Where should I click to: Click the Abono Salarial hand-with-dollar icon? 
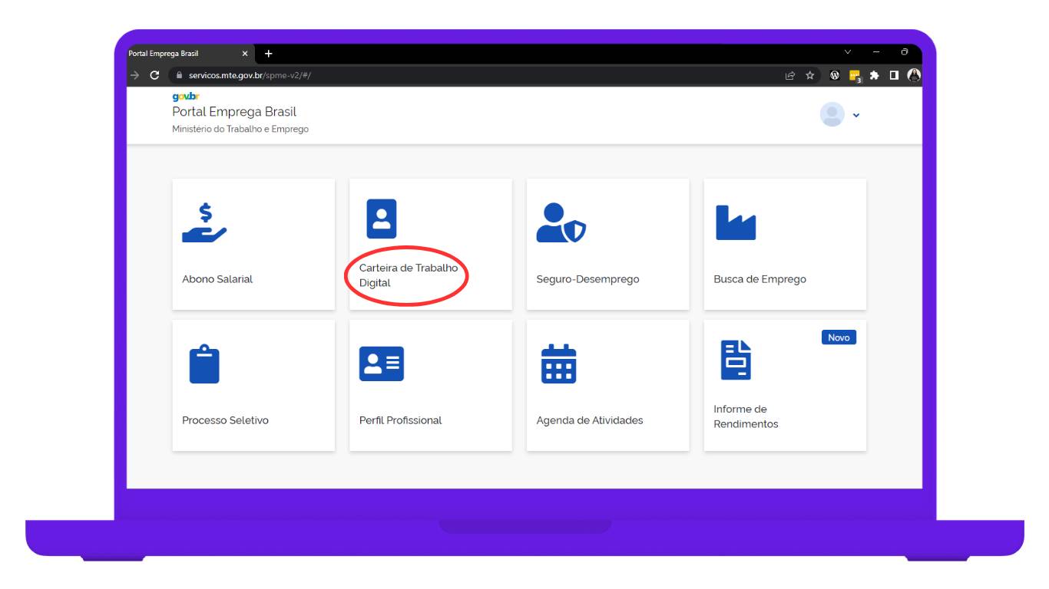204,223
